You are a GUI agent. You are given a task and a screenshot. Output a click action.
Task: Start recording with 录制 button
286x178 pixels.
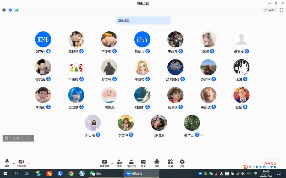[x=157, y=163]
